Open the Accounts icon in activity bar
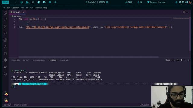The width and height of the screenshot is (193, 108). click(5, 93)
